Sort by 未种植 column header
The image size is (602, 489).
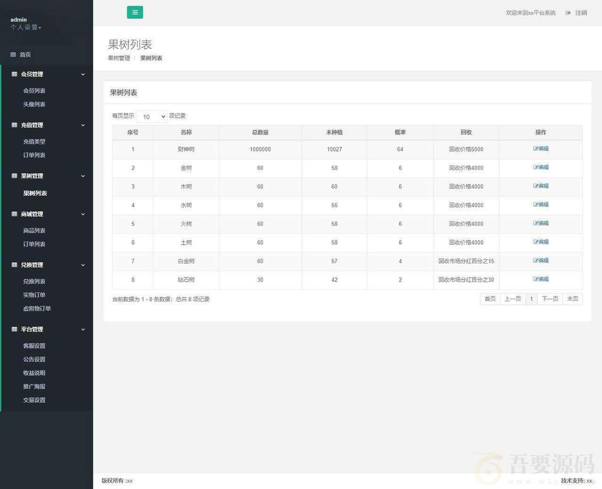coord(334,133)
